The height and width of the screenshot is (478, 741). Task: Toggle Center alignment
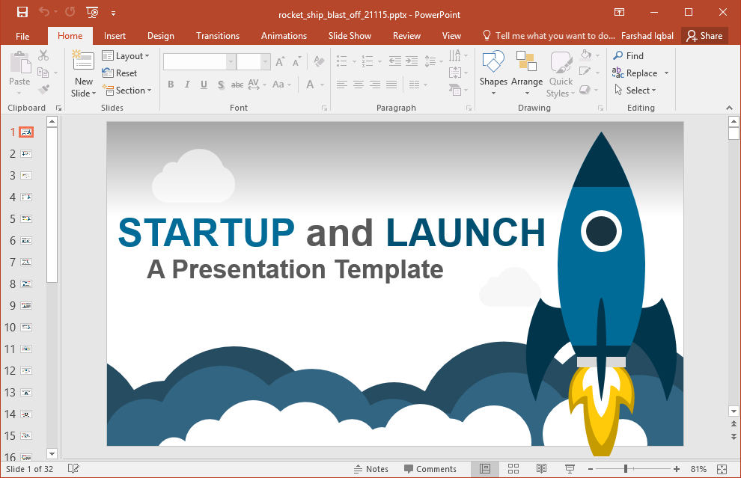coord(359,85)
